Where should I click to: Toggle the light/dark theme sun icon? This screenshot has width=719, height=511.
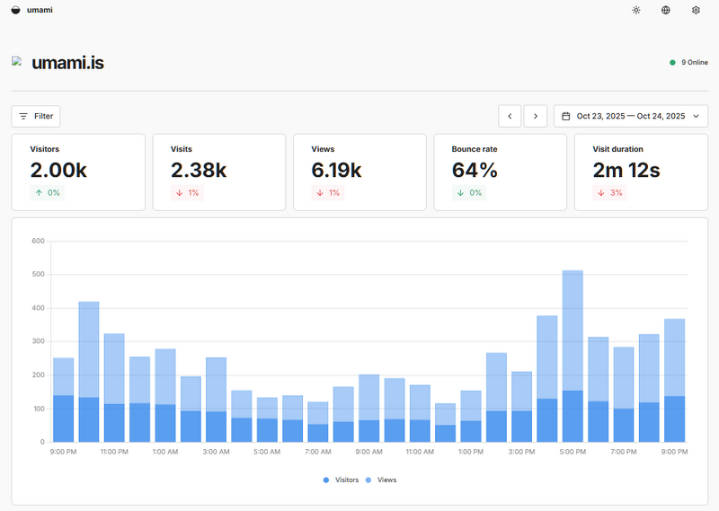coord(636,10)
